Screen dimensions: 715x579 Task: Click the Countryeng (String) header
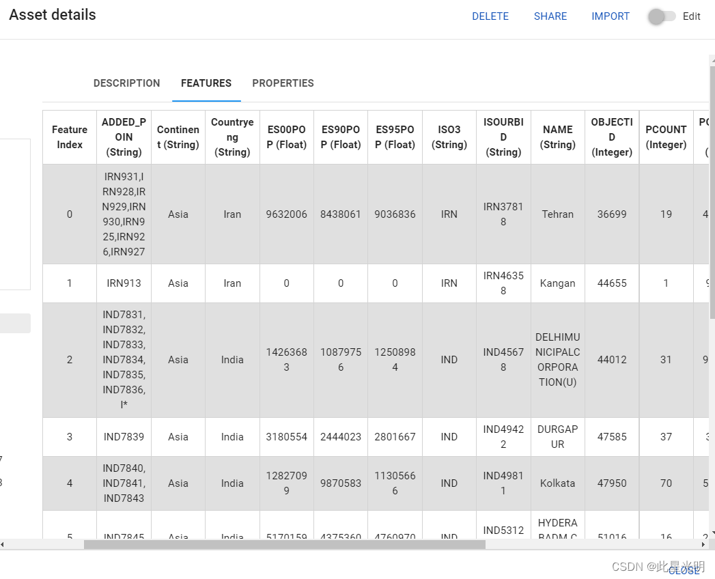click(232, 137)
